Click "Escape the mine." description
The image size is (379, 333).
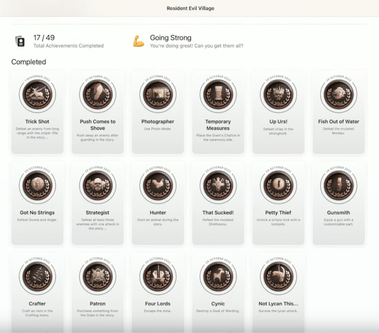(158, 311)
